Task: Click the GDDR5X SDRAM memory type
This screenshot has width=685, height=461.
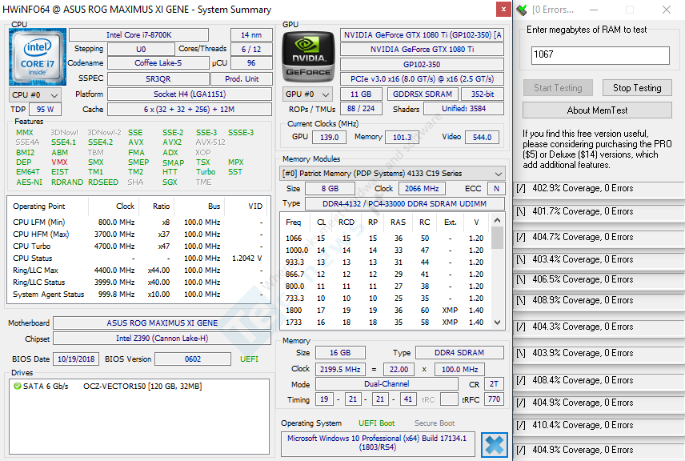Action: (x=422, y=94)
